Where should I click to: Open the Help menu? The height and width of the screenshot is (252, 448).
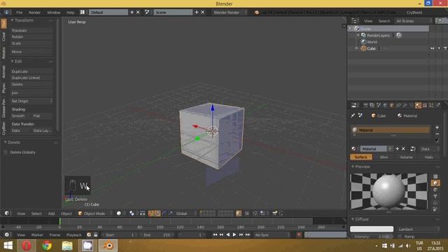pos(70,13)
